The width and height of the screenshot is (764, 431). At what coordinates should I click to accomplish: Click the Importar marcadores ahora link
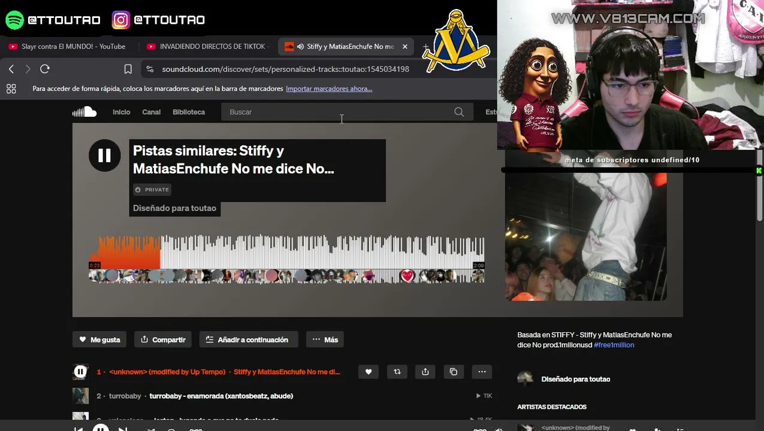329,89
